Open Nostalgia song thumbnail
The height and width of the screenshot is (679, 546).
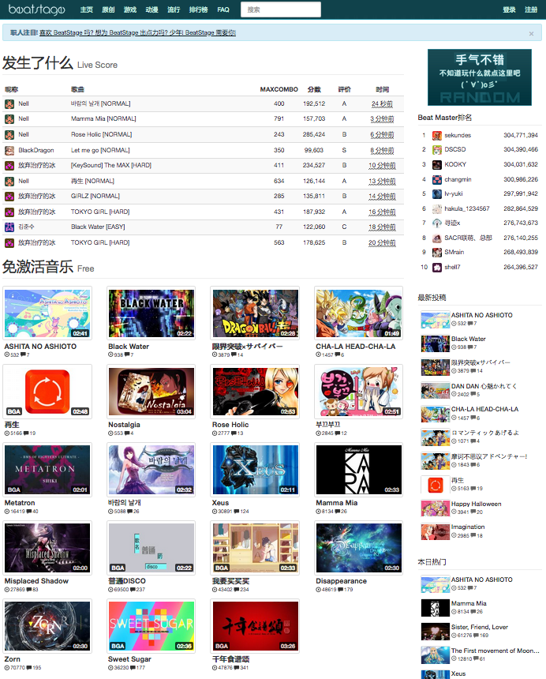(151, 392)
